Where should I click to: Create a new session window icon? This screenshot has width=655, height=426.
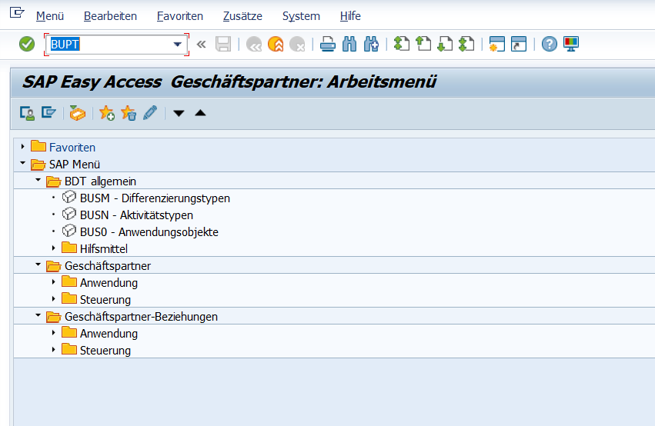(497, 45)
